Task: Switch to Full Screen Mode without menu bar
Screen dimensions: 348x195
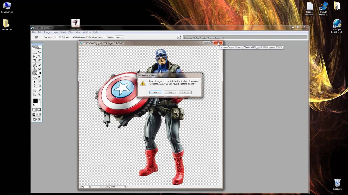Action: 40,115
